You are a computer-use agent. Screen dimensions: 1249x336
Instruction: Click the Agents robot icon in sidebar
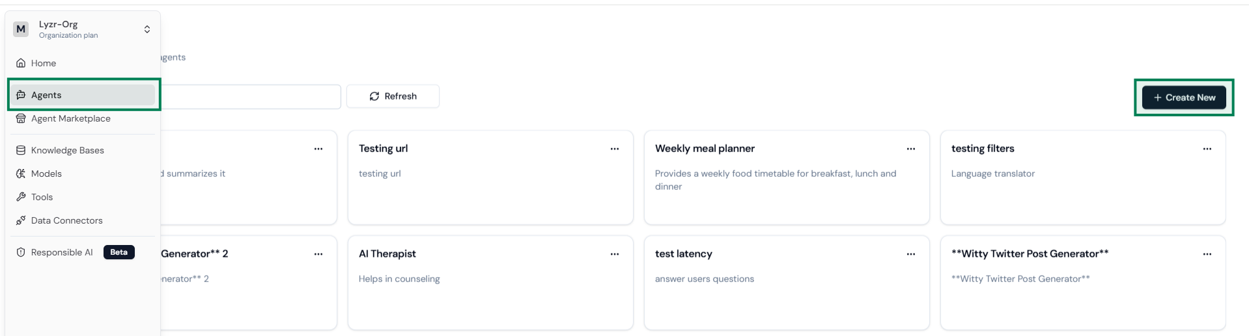21,95
